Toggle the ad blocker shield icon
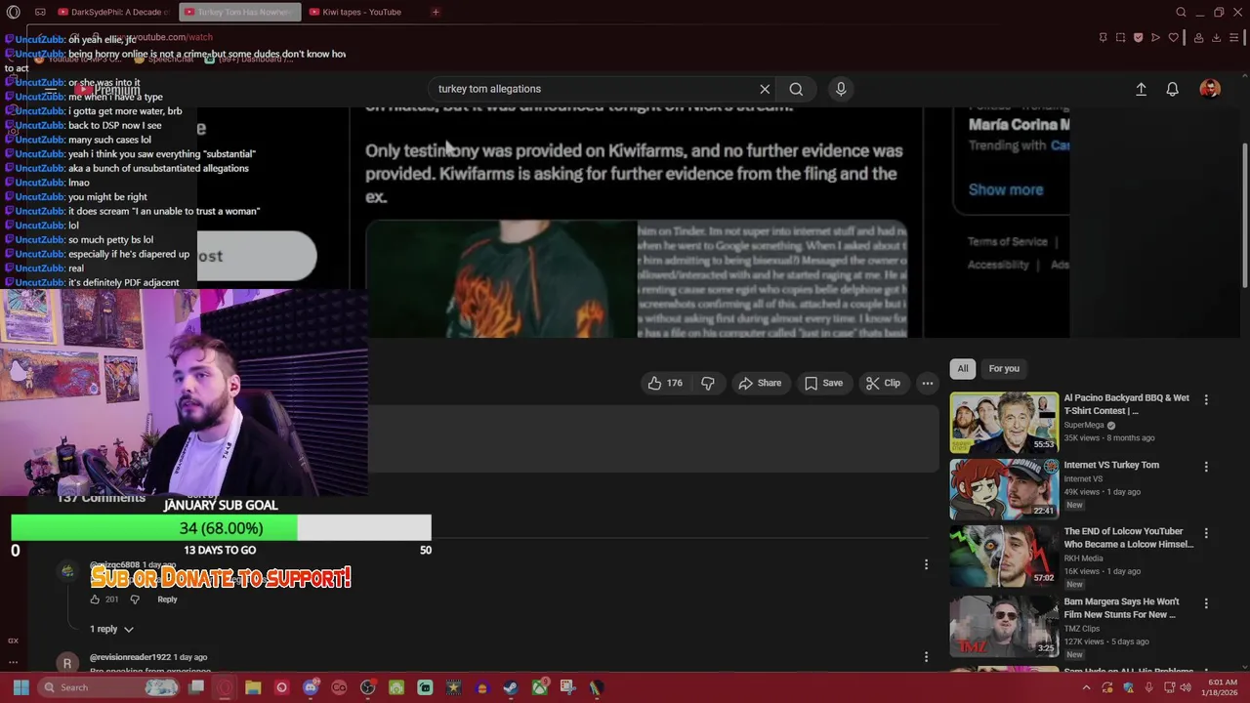This screenshot has height=703, width=1250. [x=1138, y=37]
